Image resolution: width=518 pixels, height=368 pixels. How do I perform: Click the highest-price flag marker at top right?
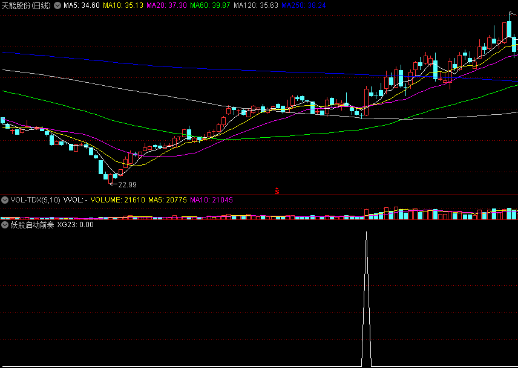pos(513,14)
